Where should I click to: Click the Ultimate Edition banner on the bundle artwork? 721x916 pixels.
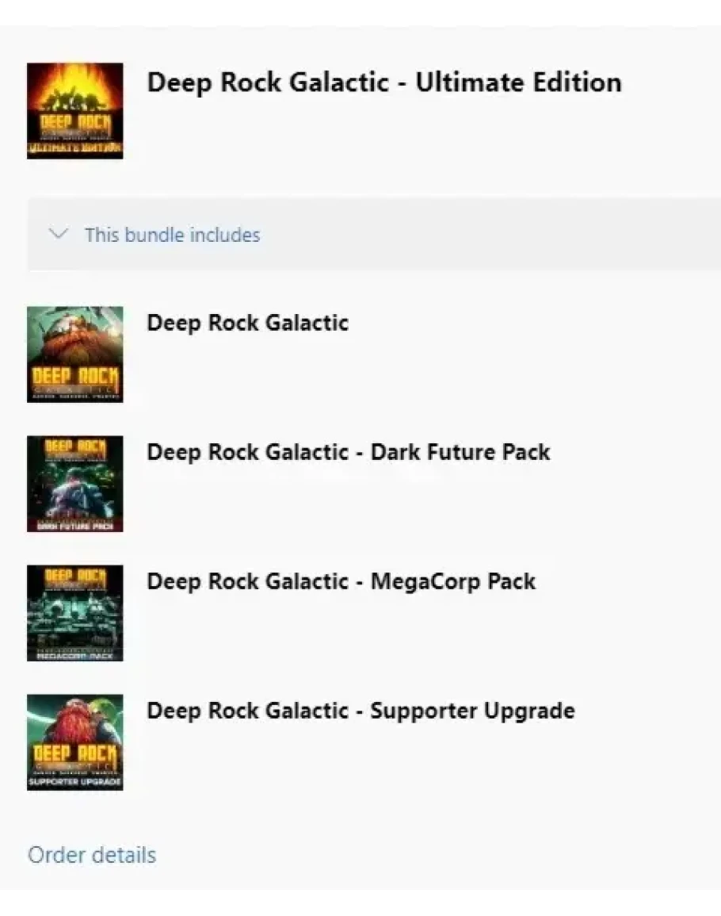click(x=74, y=148)
